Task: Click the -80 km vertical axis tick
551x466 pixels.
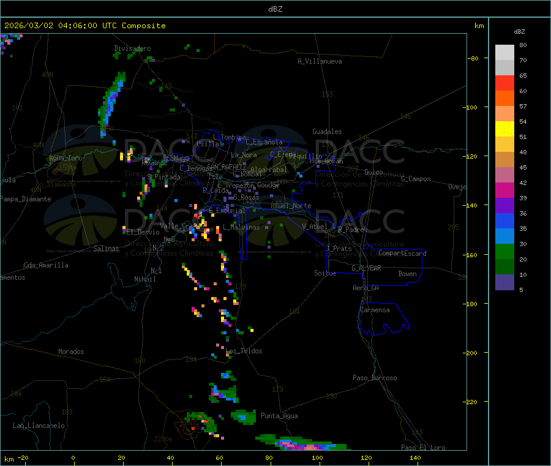Action: pyautogui.click(x=473, y=58)
